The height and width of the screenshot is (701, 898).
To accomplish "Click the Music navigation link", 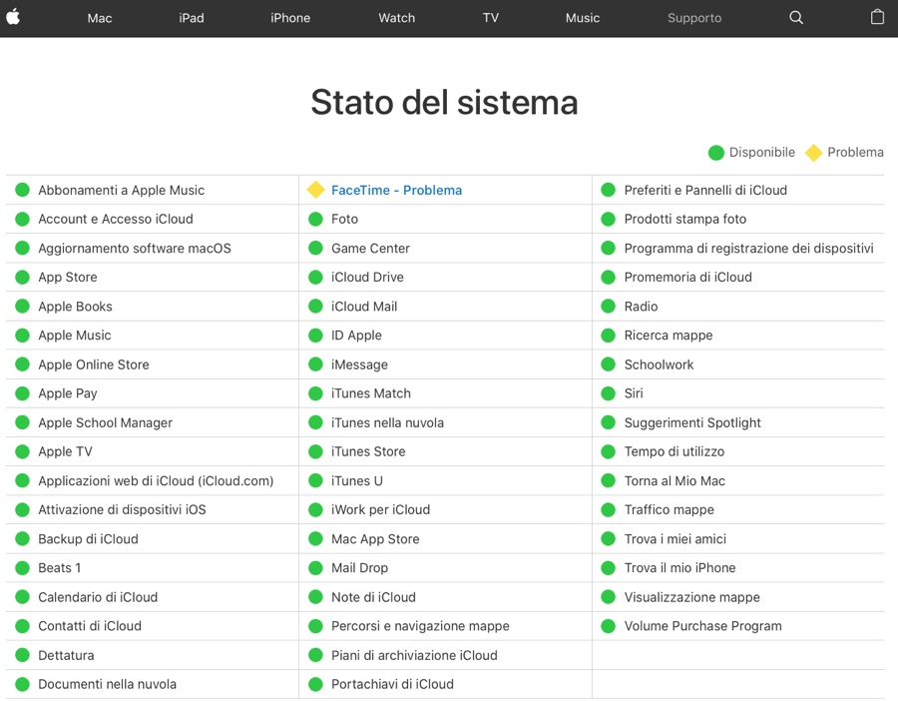I will [583, 18].
